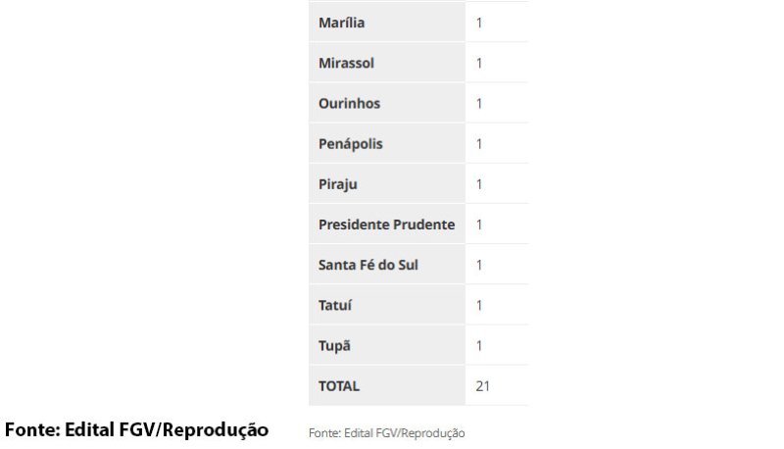784x449 pixels.
Task: Click the value 1 beside Presidente Prudente
Action: click(x=479, y=224)
